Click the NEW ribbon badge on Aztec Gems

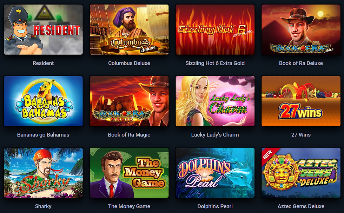pos(268,154)
